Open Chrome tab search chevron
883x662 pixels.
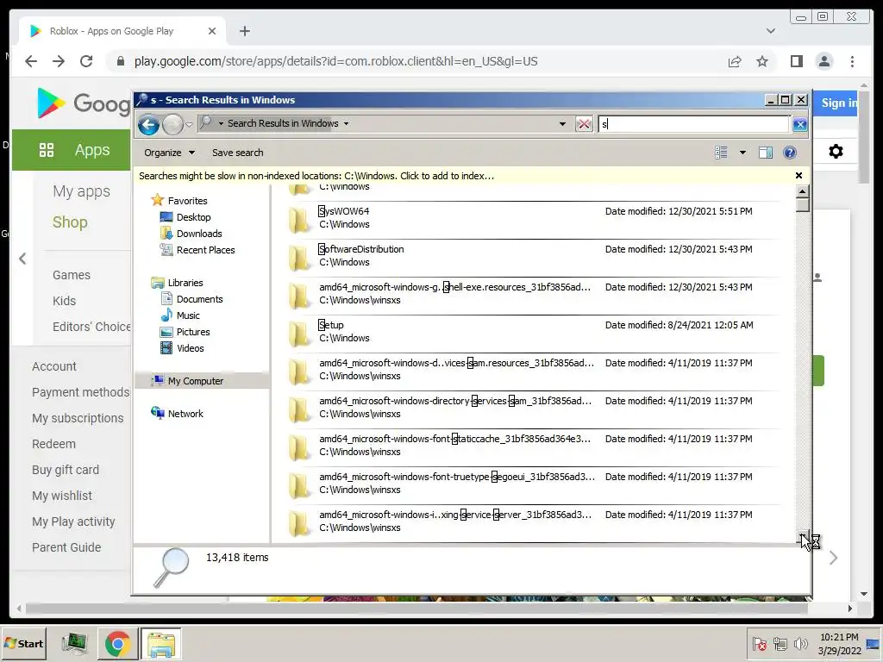770,31
